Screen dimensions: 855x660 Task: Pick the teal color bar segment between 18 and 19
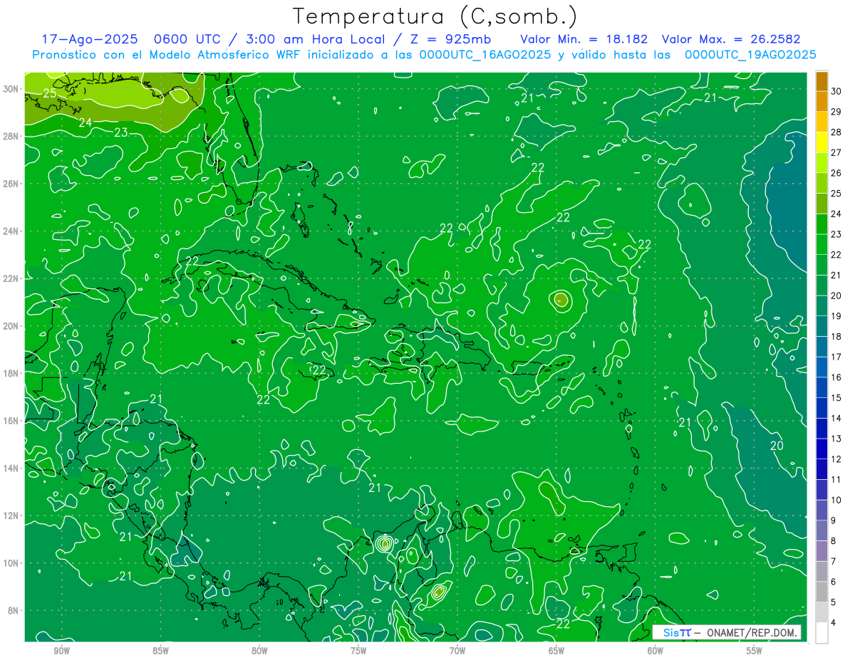point(822,327)
